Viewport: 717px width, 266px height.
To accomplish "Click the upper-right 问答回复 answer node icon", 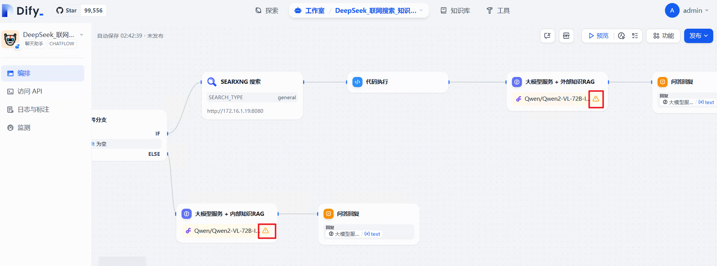I will pos(663,82).
